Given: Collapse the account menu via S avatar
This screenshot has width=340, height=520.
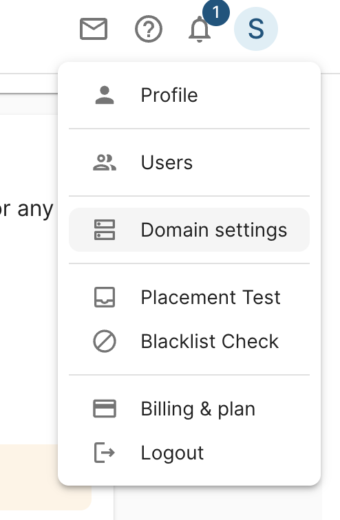Looking at the screenshot, I should pyautogui.click(x=256, y=29).
